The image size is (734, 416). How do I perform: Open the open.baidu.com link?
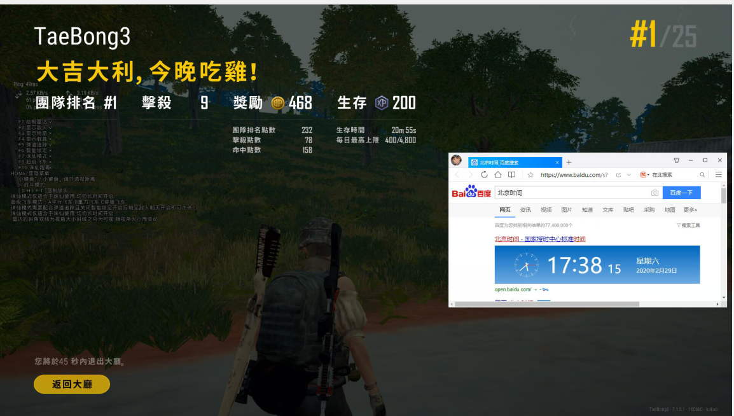[513, 289]
